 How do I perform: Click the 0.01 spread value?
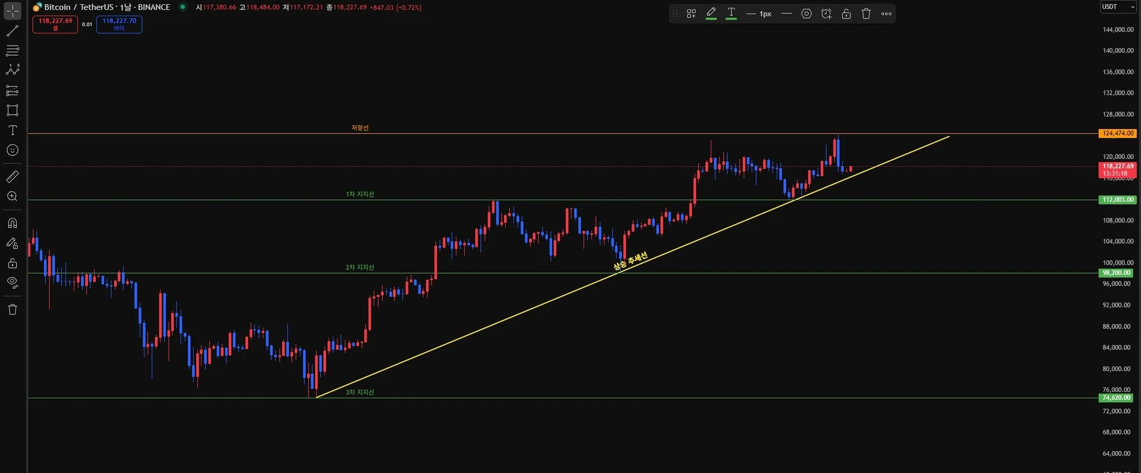click(87, 24)
